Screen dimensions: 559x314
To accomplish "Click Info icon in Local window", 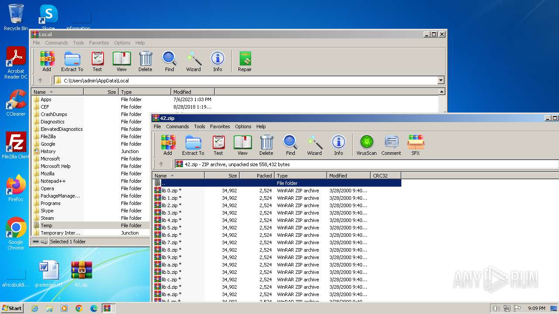I will [217, 61].
